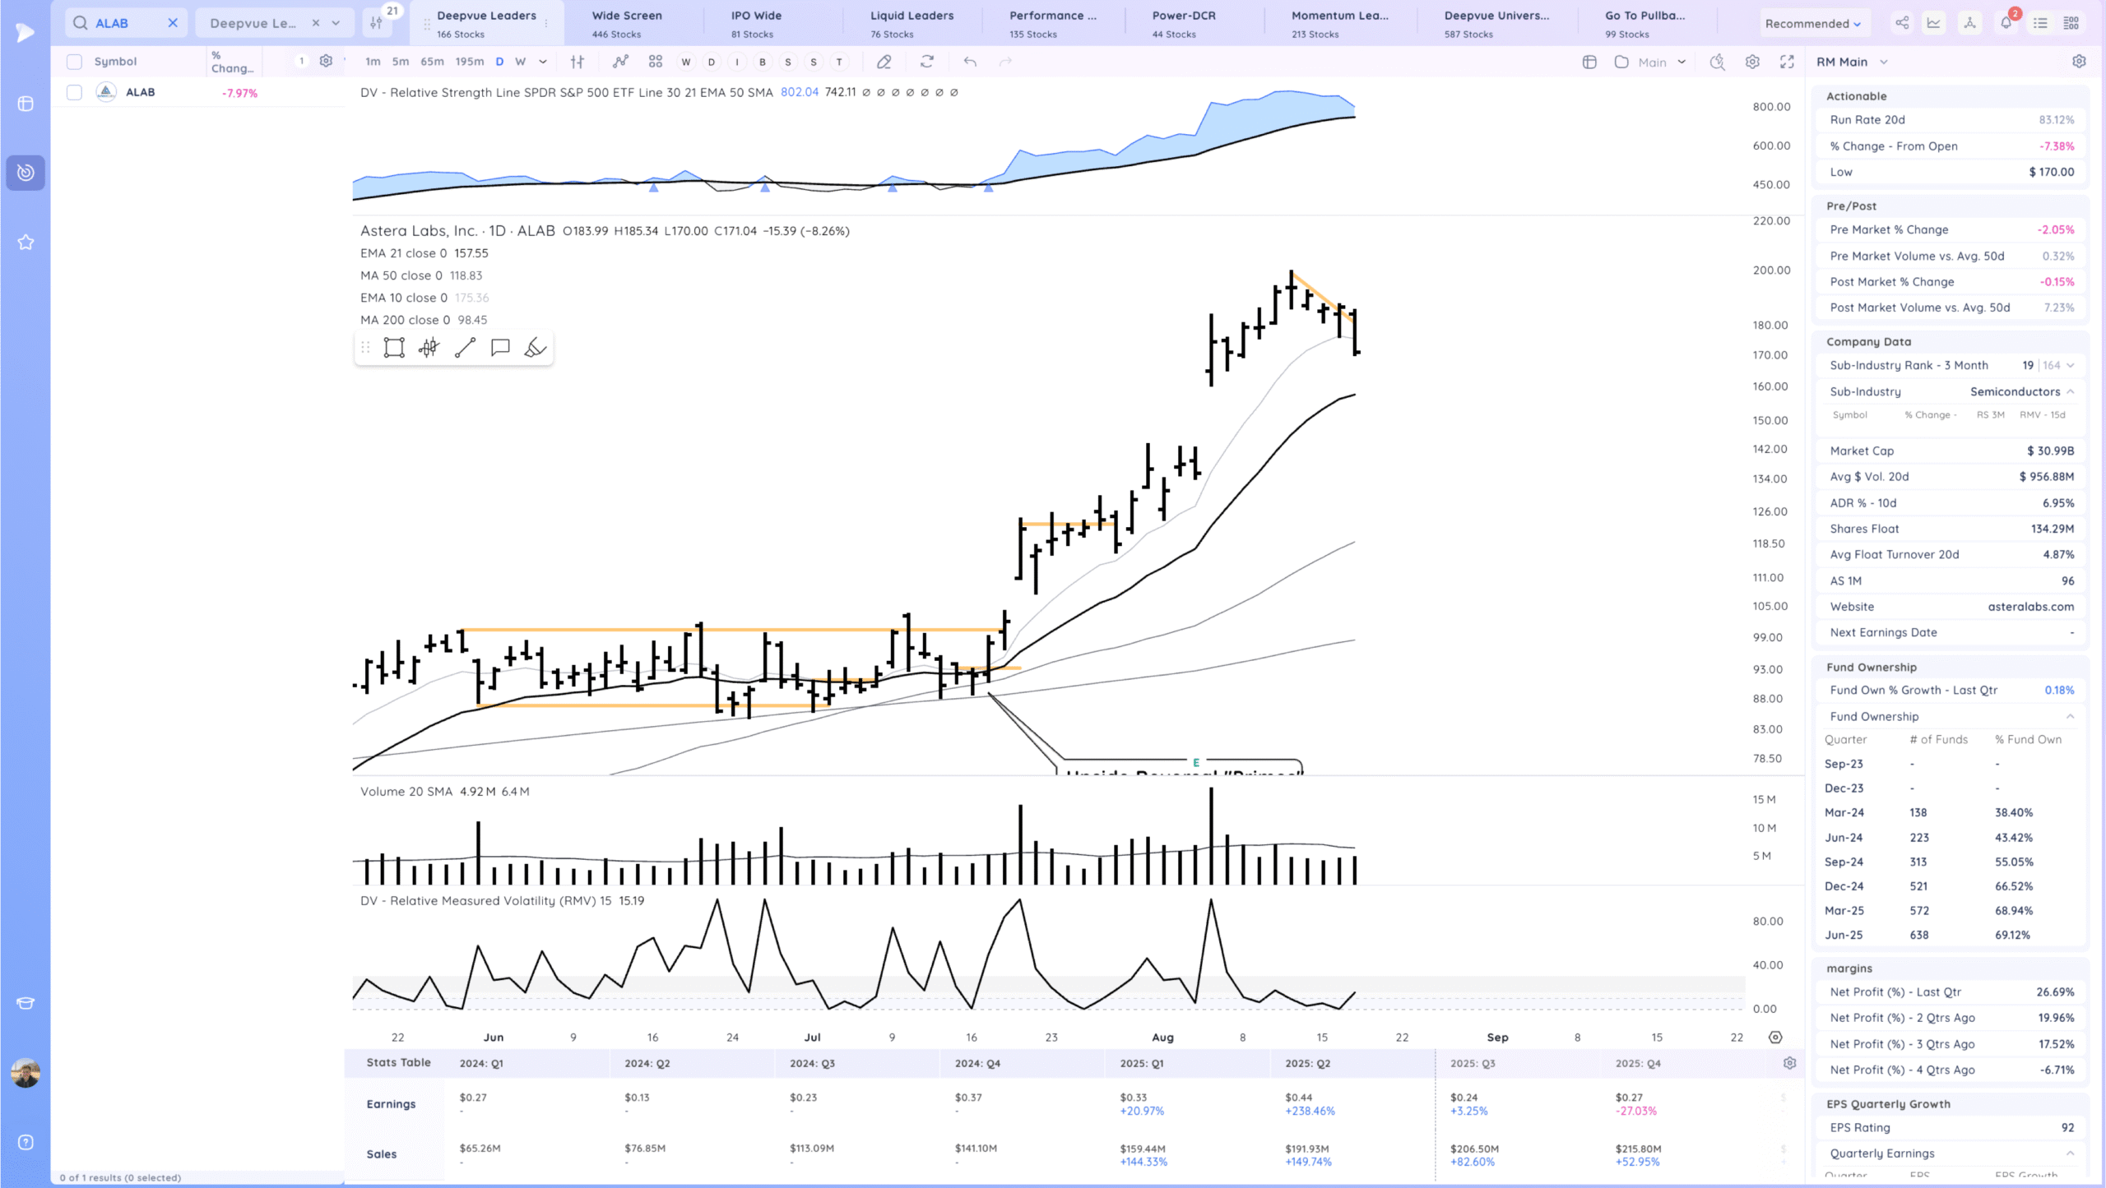Open the four-squares templates icon
This screenshot has width=2106, height=1188.
coord(656,62)
